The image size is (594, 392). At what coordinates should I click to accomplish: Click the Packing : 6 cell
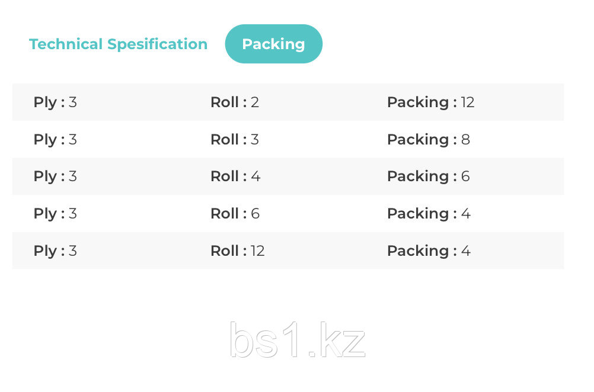[429, 176]
